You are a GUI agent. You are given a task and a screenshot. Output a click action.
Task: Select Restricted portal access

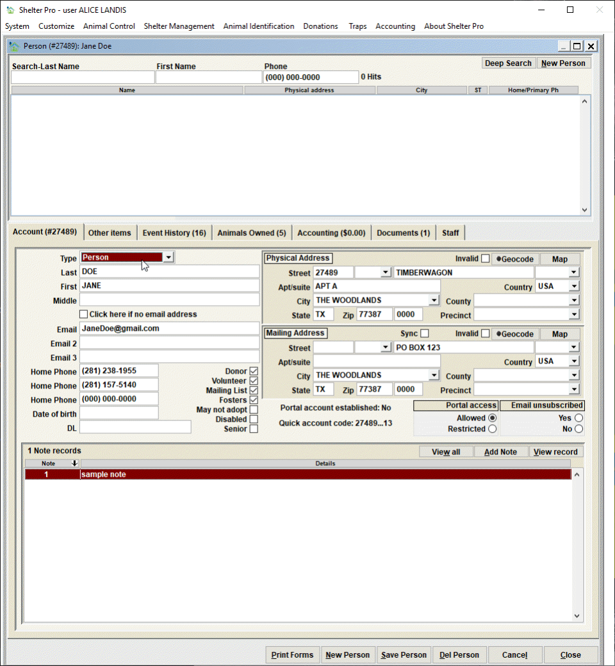(x=492, y=429)
